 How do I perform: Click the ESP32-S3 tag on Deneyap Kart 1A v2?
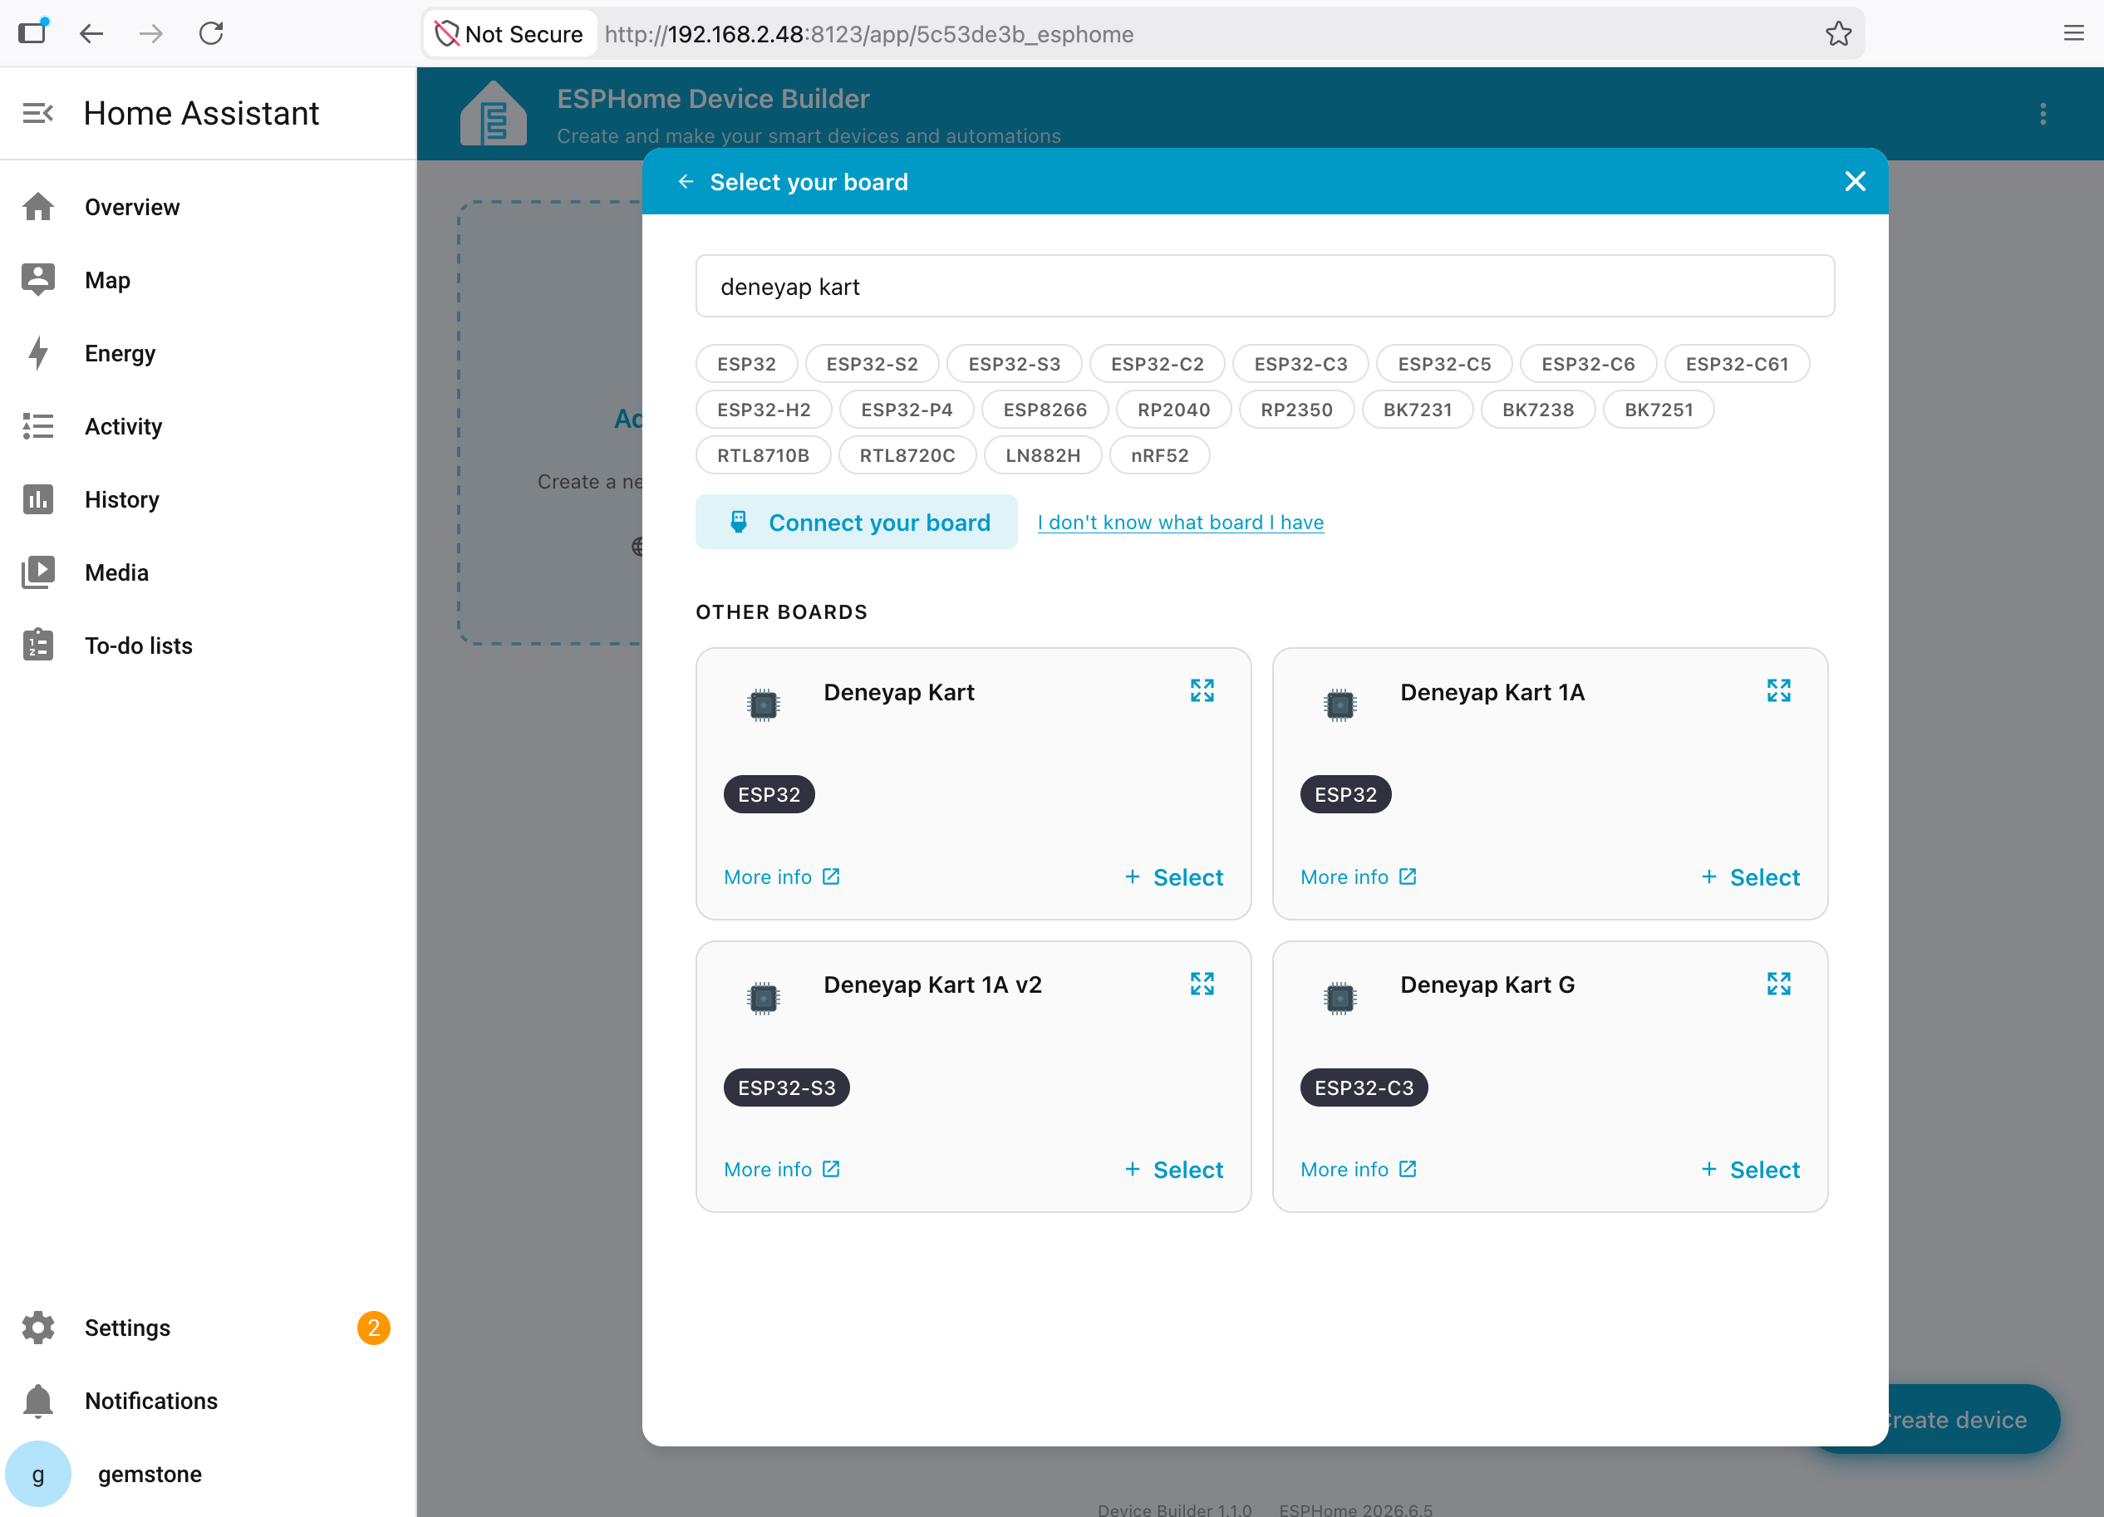[787, 1087]
